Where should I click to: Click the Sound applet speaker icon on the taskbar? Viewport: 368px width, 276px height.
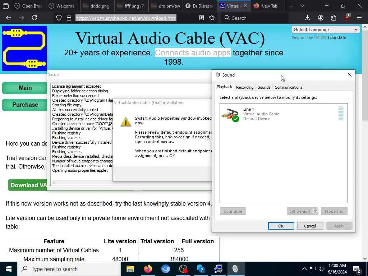[x=235, y=269]
